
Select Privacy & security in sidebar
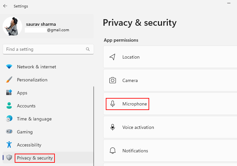pyautogui.click(x=35, y=158)
